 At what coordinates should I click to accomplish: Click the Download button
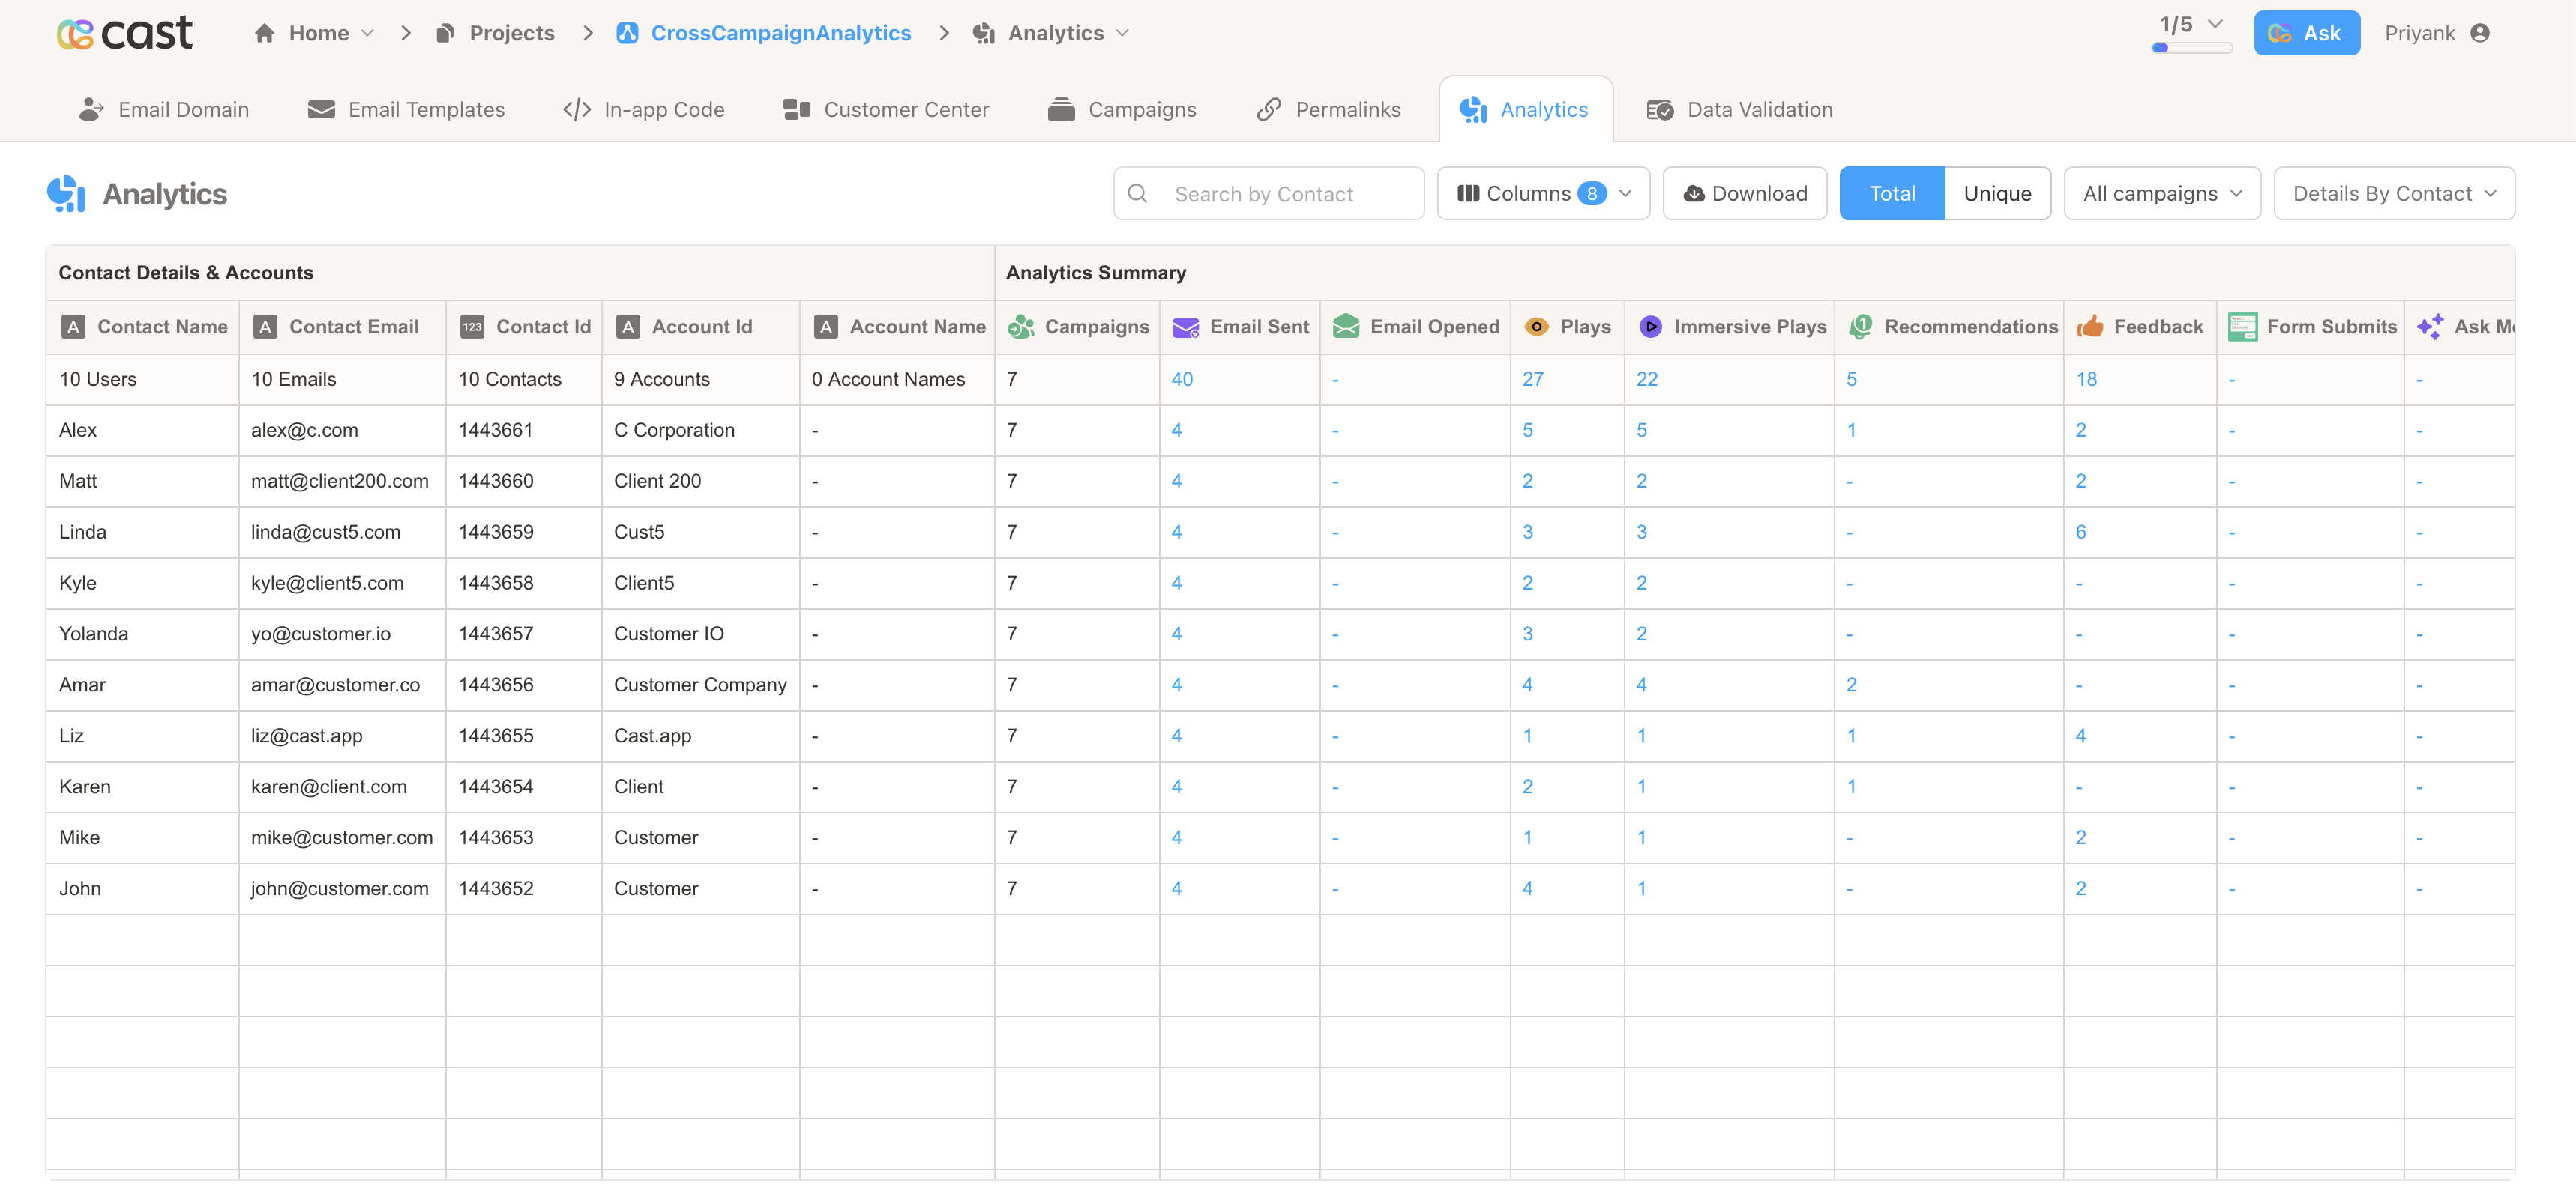click(1745, 193)
